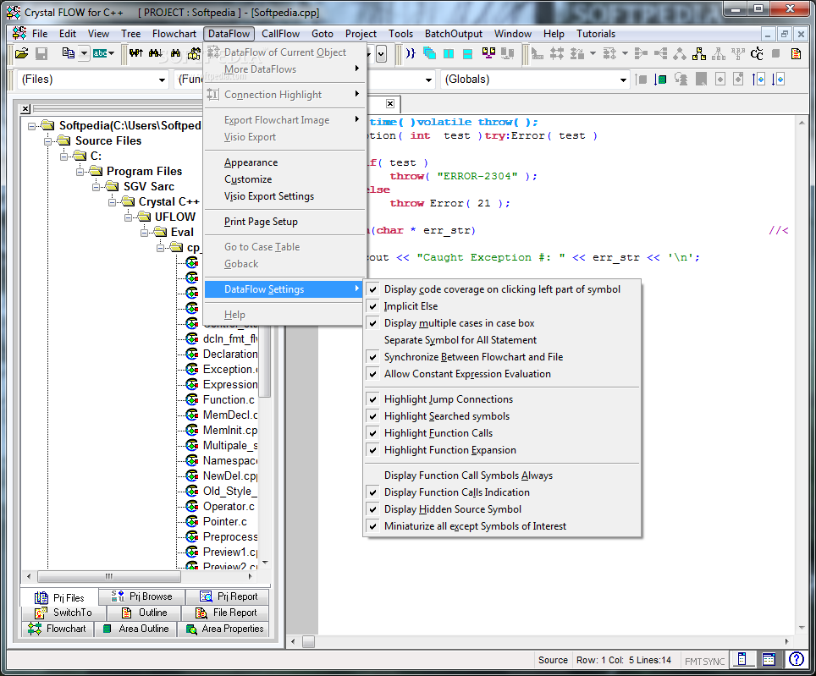Click the Open file folder toolbar icon
Screen dimensions: 816x676
pyautogui.click(x=22, y=53)
